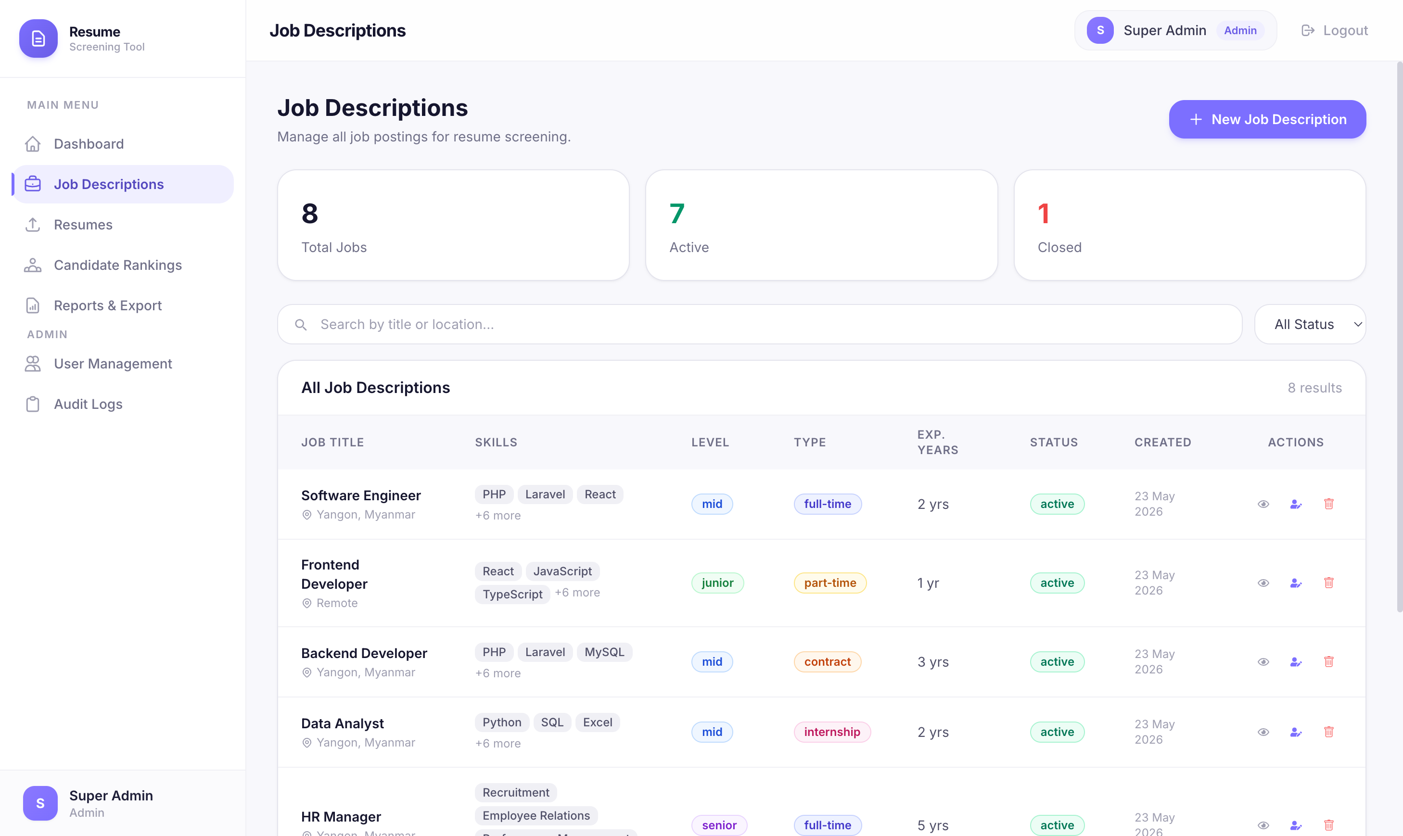
Task: Click the CREATED column header
Action: pyautogui.click(x=1162, y=442)
